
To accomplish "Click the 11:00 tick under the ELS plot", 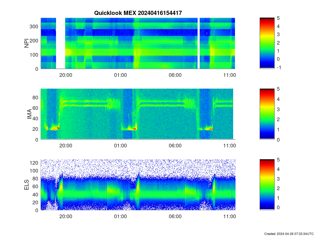I will coord(230,216).
